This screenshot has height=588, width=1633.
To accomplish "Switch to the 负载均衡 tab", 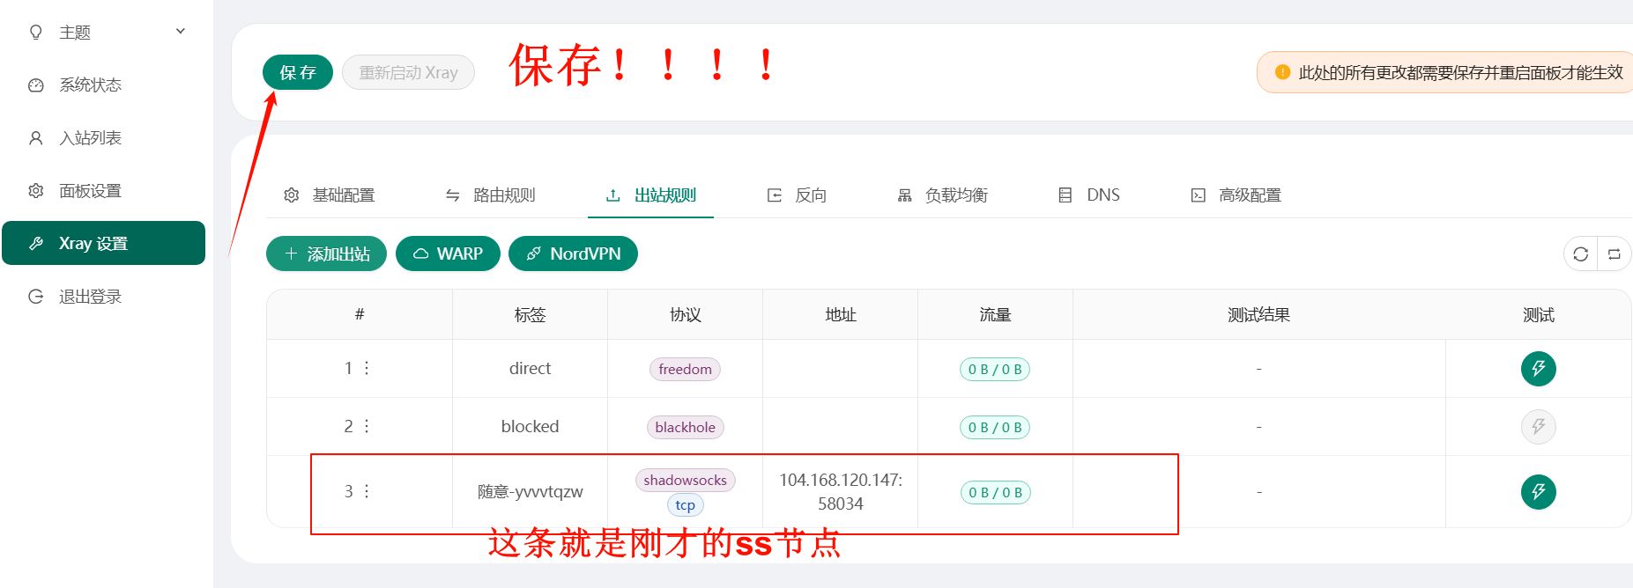I will click(x=942, y=195).
